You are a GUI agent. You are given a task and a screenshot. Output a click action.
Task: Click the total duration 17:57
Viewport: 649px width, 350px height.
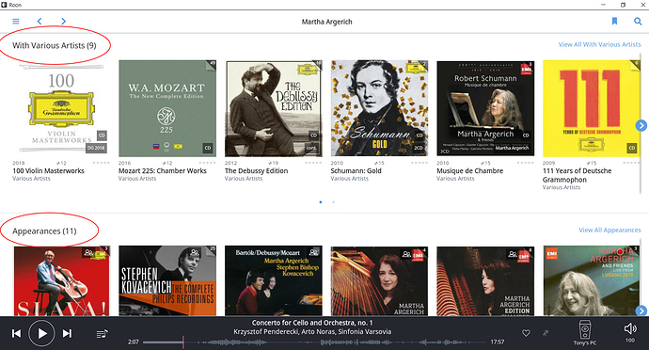(498, 342)
